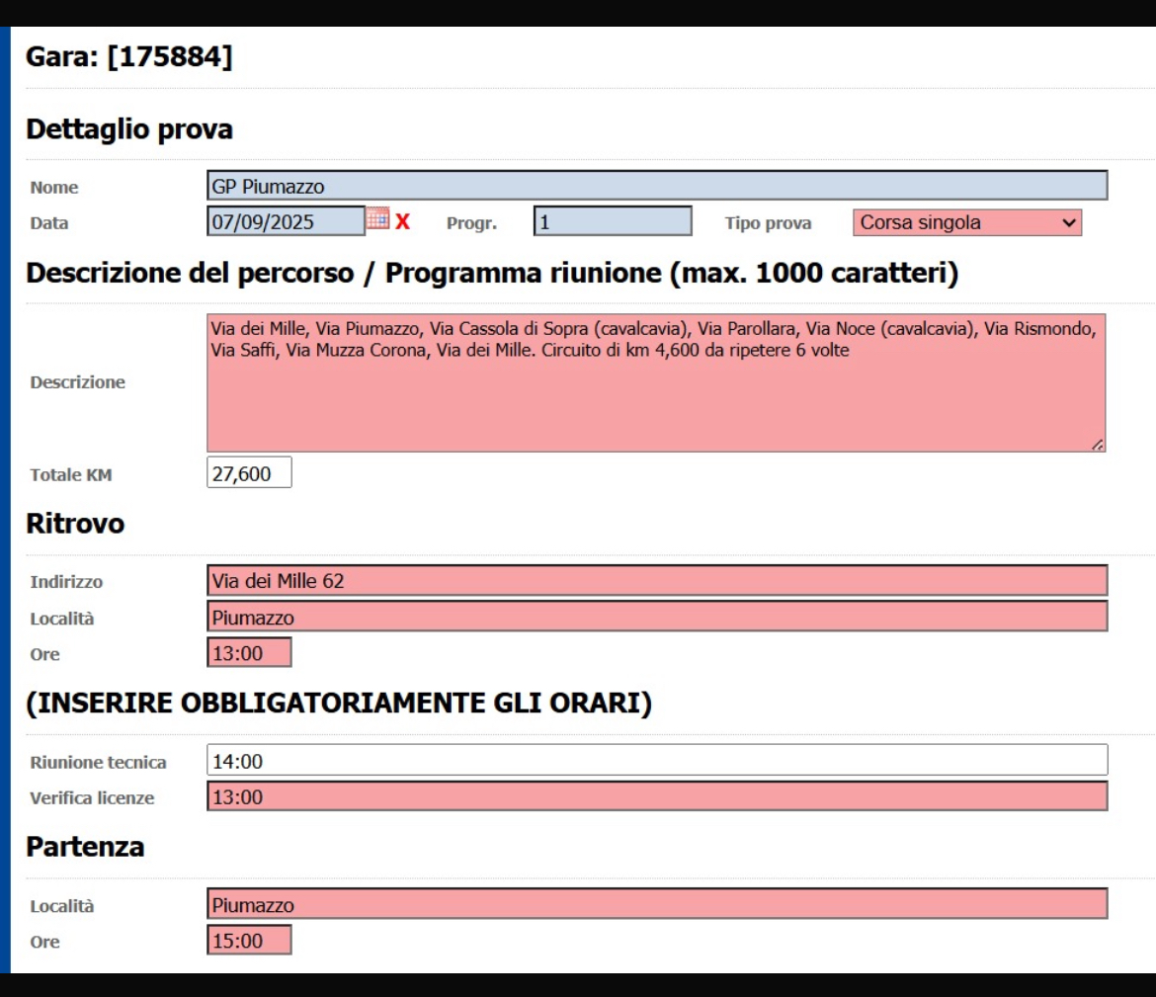Select the Ritrovo Località field
The height and width of the screenshot is (997, 1156).
click(x=657, y=618)
